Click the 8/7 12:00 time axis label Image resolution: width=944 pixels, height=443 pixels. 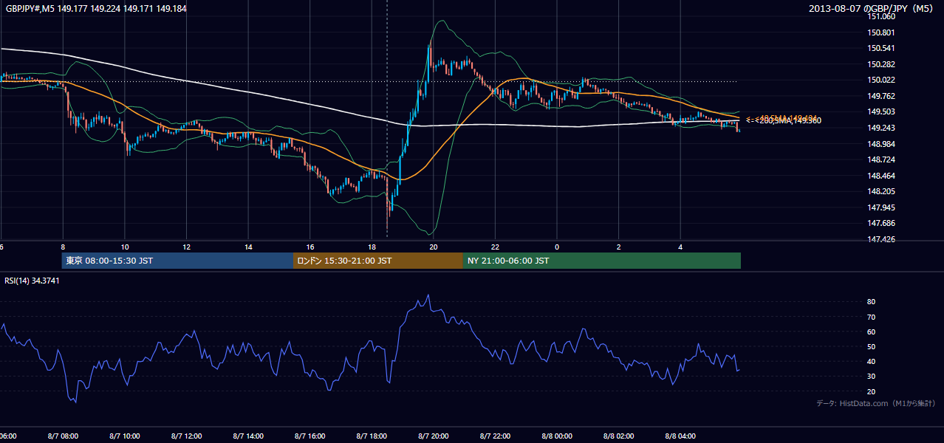(186, 436)
